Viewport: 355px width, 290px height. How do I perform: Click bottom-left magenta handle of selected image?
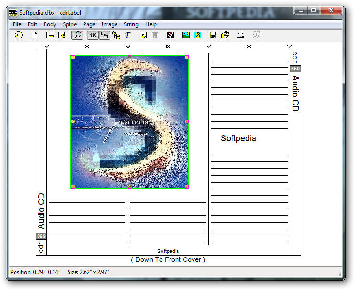[73, 186]
